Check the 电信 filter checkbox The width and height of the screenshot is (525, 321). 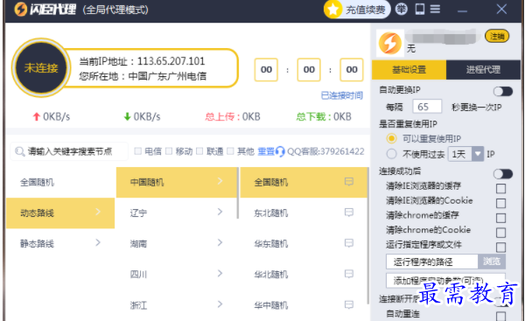point(137,151)
